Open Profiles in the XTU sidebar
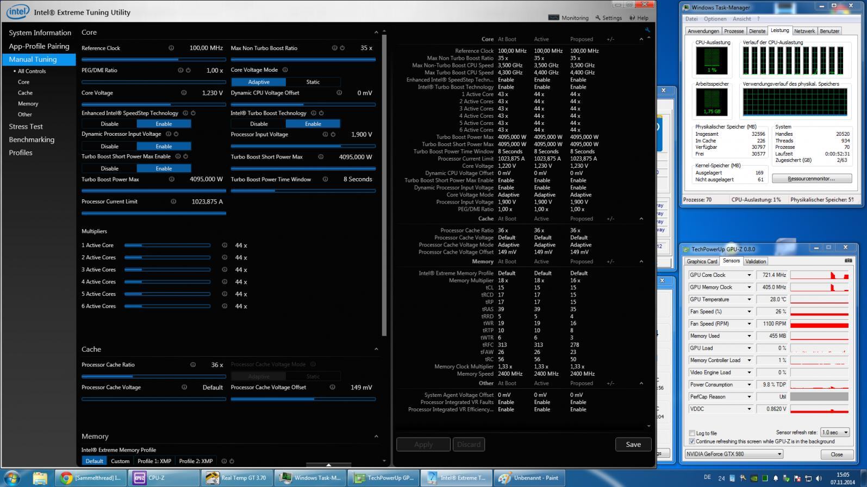This screenshot has height=487, width=867. [x=21, y=153]
